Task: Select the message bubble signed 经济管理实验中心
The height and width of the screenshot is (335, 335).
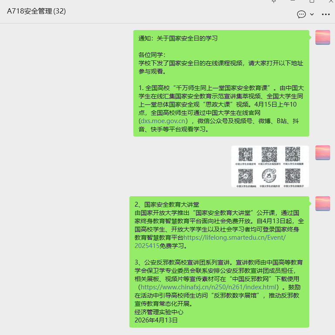Action: tap(219, 261)
